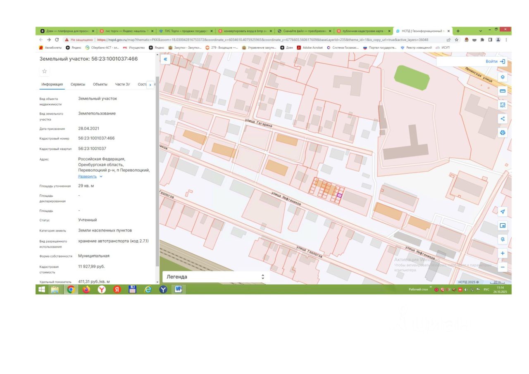Click the highlighted magenta parcel on map

coord(339,195)
